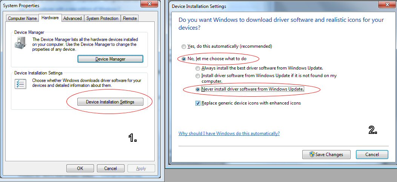
Task: Cancel the Device Installation Settings dialog
Action: click(372, 155)
